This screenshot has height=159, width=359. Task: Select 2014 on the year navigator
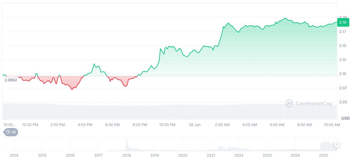point(14,155)
